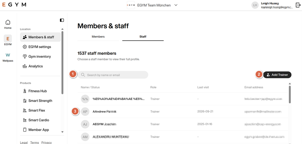Open the EGYM Team München location dropdown
Viewport: 302px width, 144px height.
pyautogui.click(x=176, y=5)
